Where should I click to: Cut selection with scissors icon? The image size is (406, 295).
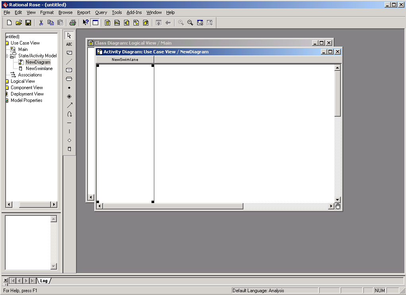click(41, 23)
